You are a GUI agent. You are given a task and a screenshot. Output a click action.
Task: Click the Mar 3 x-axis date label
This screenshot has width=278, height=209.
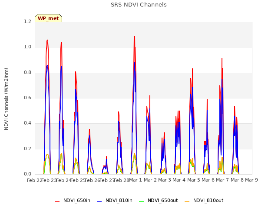click(165, 180)
